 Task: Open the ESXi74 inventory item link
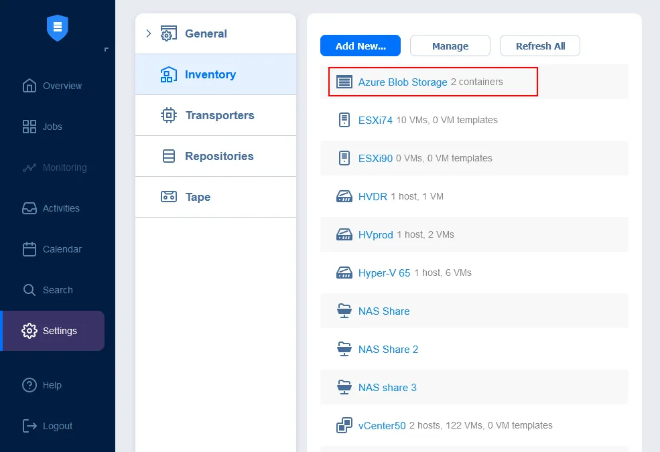(375, 121)
